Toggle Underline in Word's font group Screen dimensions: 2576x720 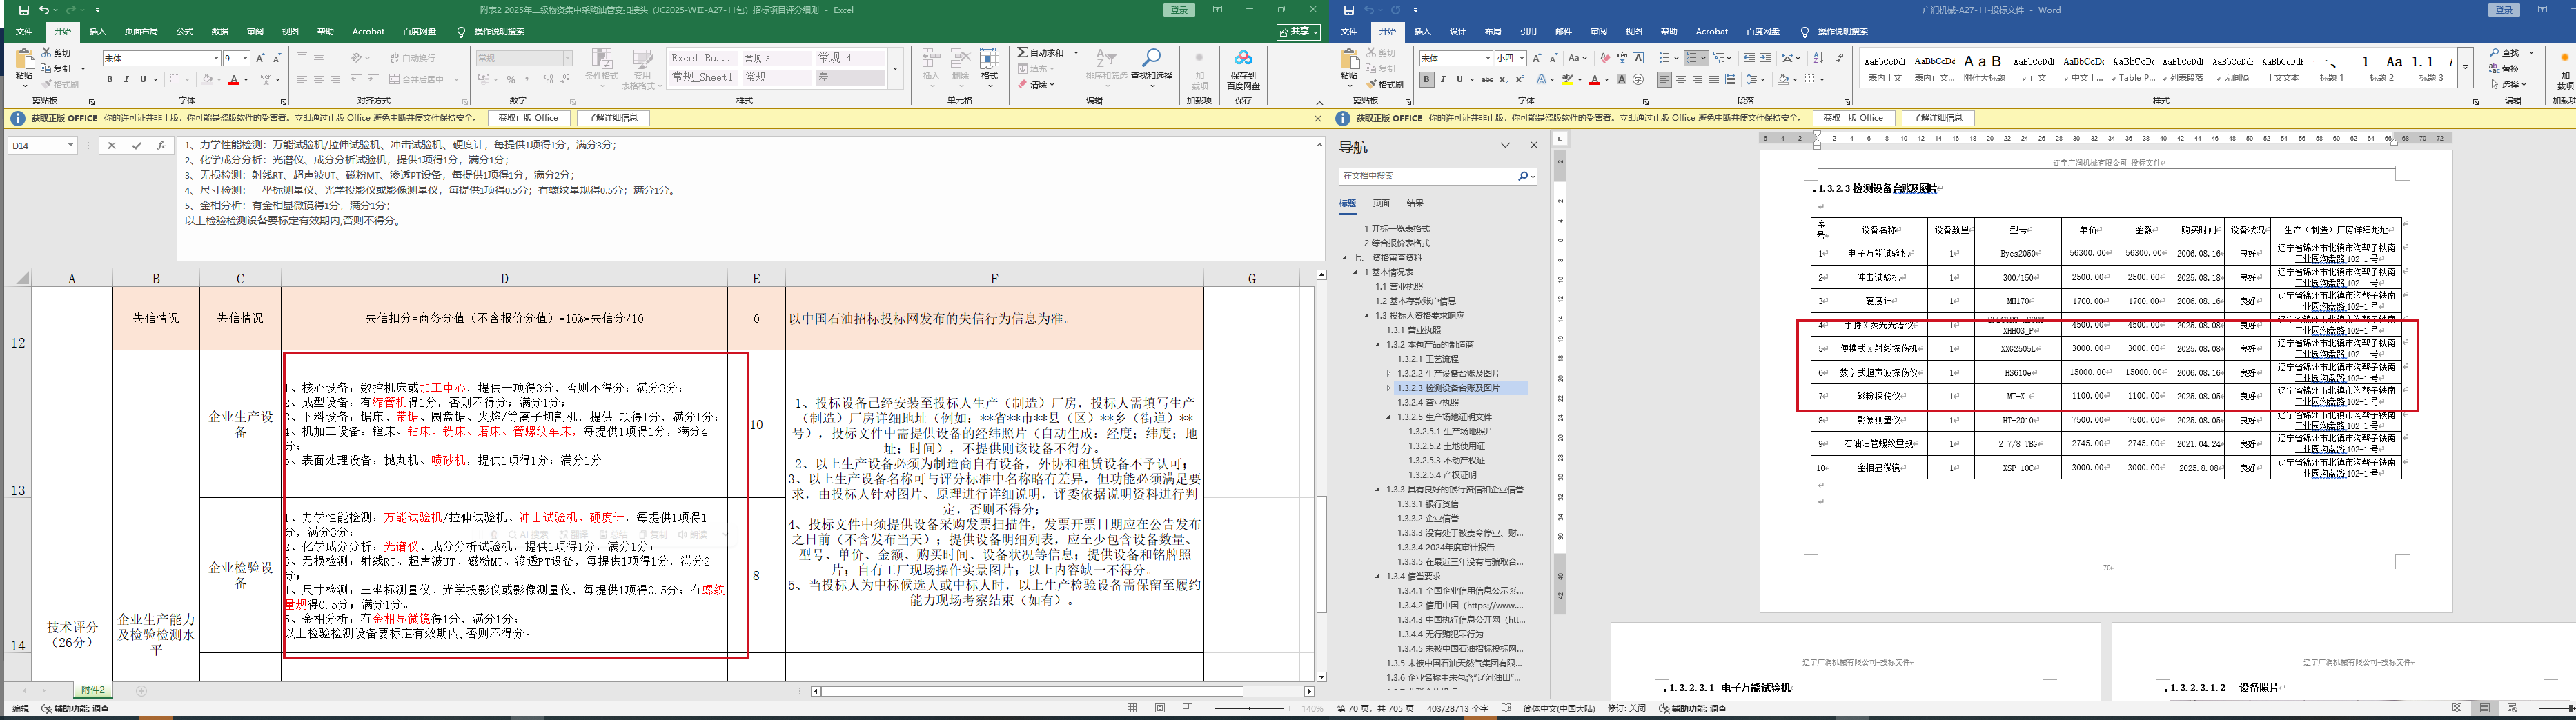(x=1459, y=80)
